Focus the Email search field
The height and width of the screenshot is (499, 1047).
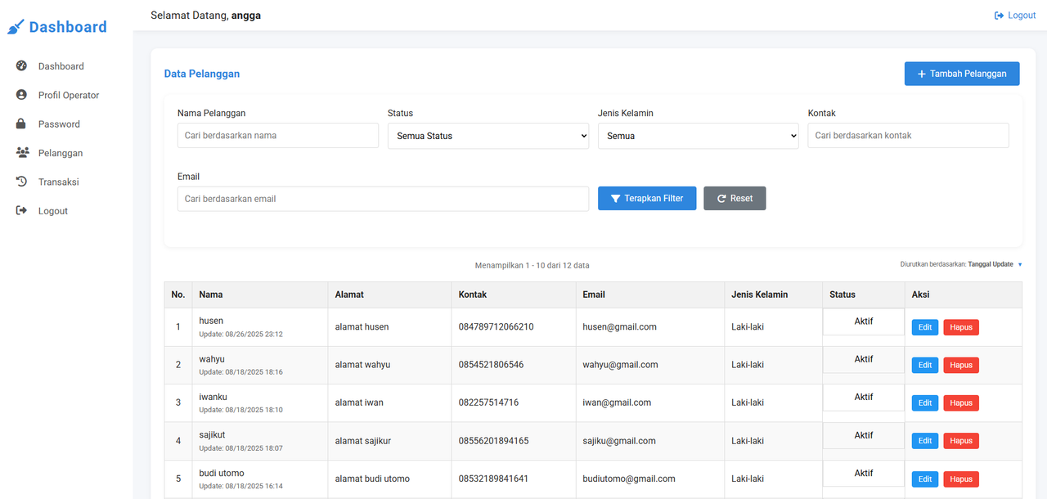383,199
